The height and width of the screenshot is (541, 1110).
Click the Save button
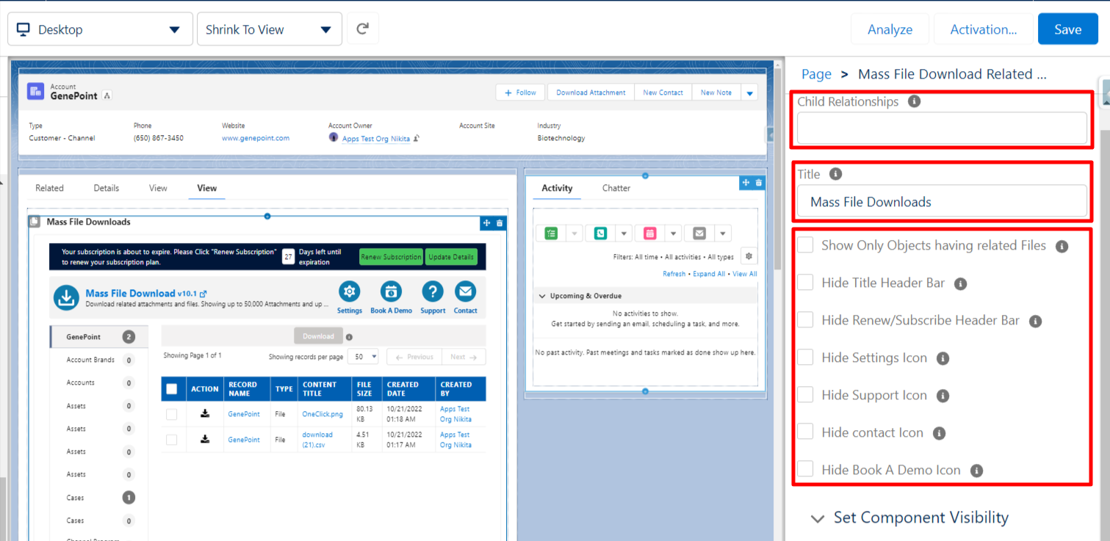(1067, 29)
